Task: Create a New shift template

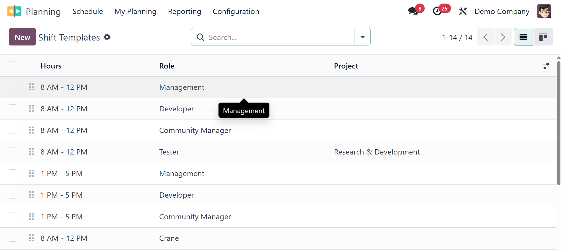Action: point(22,37)
